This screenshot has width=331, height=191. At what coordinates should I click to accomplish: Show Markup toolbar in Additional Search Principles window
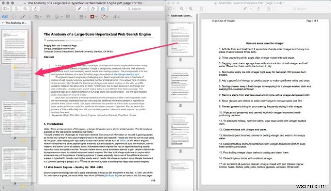(x=269, y=9)
